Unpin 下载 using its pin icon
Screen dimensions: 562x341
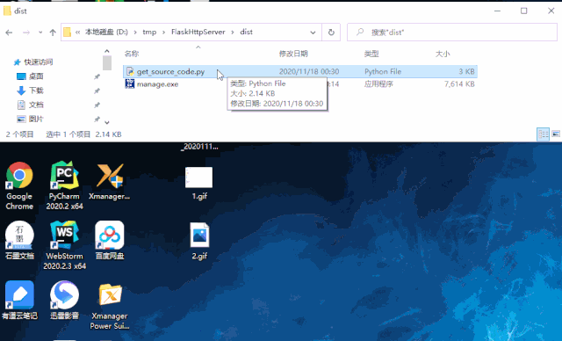point(97,91)
